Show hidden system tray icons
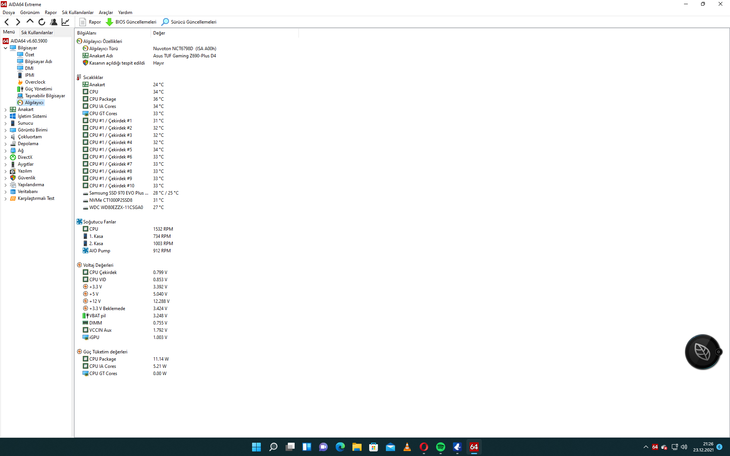The width and height of the screenshot is (730, 456). (x=646, y=447)
